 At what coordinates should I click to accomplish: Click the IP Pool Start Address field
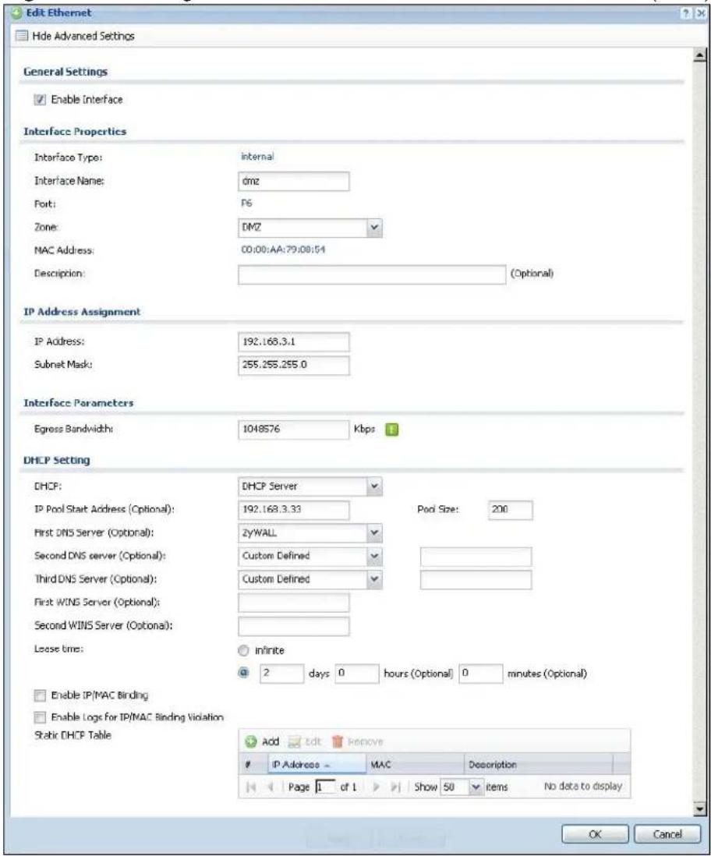(294, 510)
